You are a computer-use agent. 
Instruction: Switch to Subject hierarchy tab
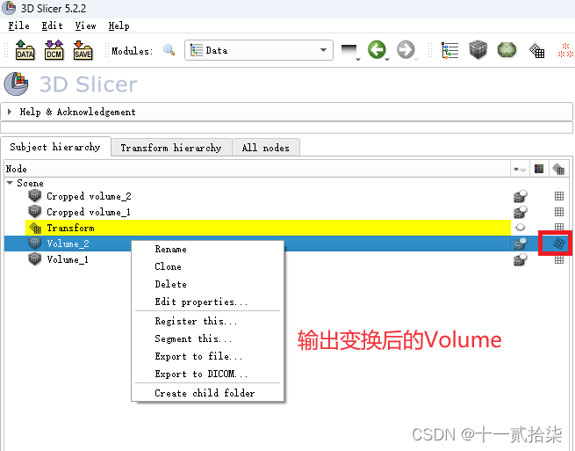tap(55, 148)
